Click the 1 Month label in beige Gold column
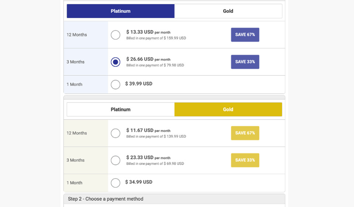Image resolution: width=354 pixels, height=207 pixels. [74, 183]
